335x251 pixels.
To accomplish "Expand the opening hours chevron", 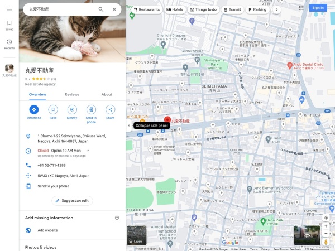I will pos(88,151).
